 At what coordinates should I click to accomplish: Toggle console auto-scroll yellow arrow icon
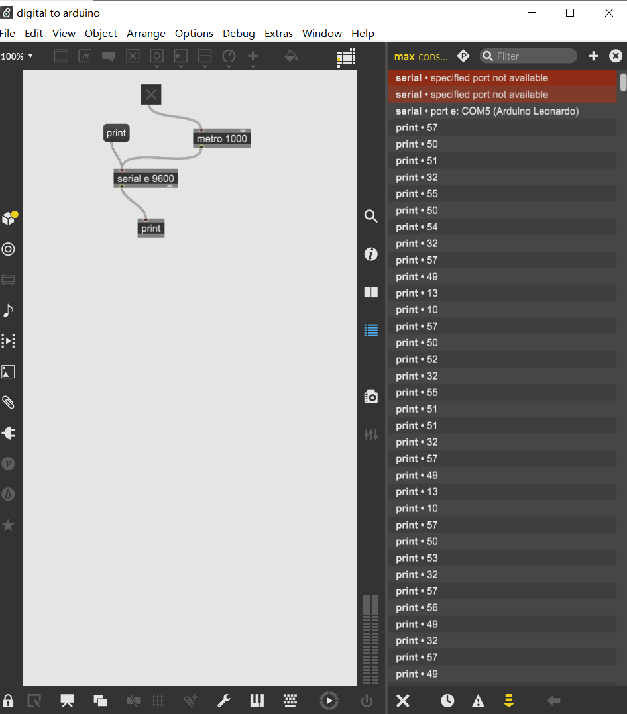508,701
